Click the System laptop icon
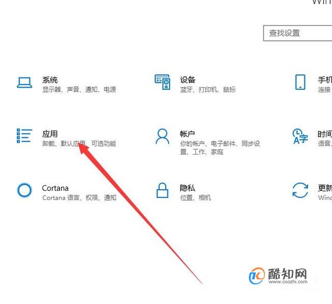This screenshot has height=304, width=332. 24,82
